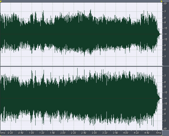This screenshot has height=136, width=169.
Task: Select the 4:40 label on the time ruler
Action: [x=147, y=133]
